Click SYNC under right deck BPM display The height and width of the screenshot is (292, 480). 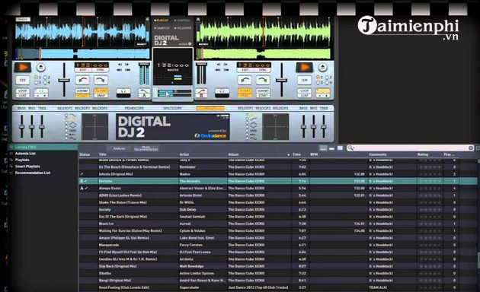click(263, 70)
